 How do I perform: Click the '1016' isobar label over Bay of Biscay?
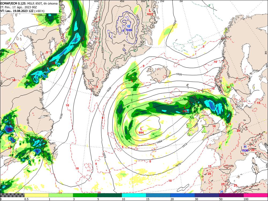(x=178, y=165)
